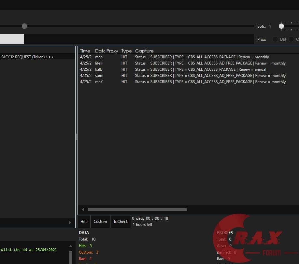The height and width of the screenshot is (264, 299).
Task: Click the left arrow of the hits list scrollbar
Action: tap(83, 210)
